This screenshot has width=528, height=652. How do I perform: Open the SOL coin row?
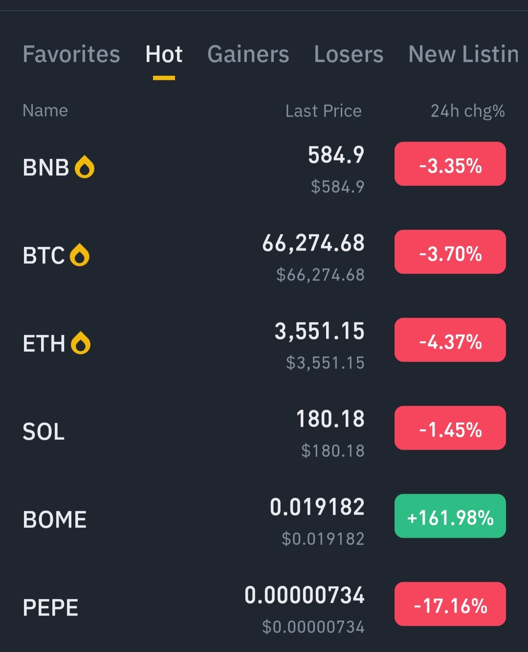pos(264,431)
